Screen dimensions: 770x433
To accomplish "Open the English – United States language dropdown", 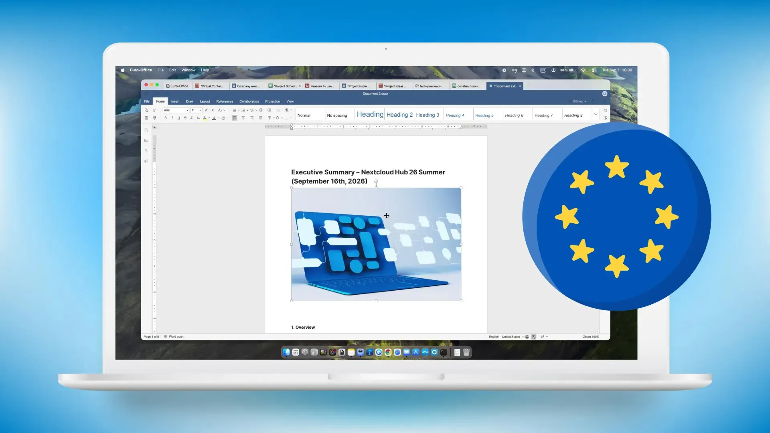I will tap(506, 337).
